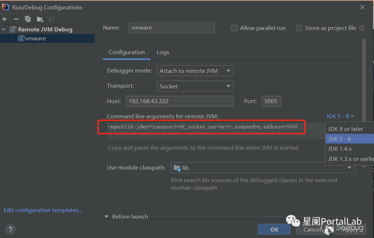Click the Sort Configurations alphabetically icon
Screen dimensions: 374x238
tap(51, 19)
